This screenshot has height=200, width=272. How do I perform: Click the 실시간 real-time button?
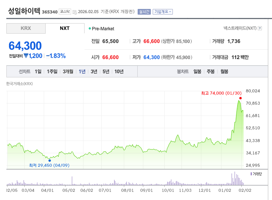(x=144, y=12)
